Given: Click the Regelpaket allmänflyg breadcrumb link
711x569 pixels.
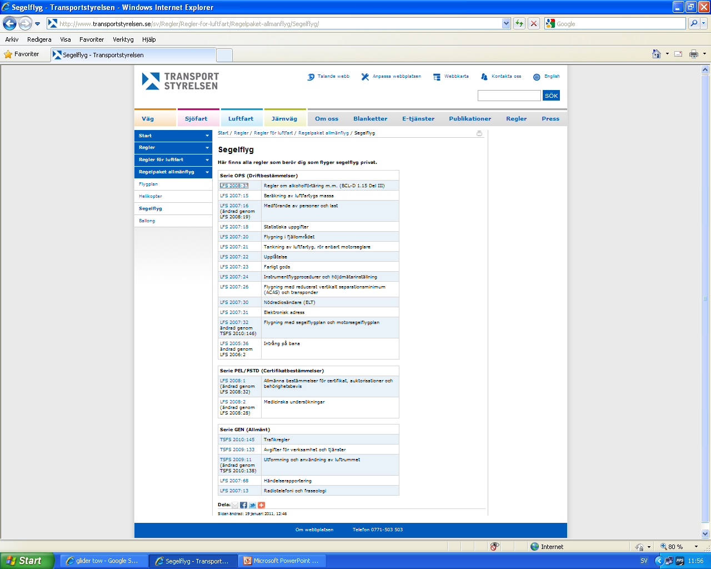Looking at the screenshot, I should point(324,133).
